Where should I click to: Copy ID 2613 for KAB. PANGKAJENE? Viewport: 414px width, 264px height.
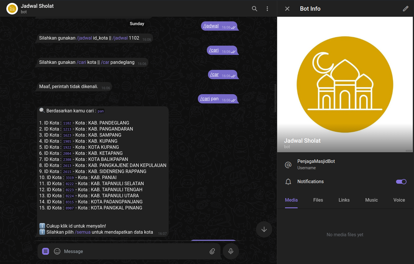67,166
